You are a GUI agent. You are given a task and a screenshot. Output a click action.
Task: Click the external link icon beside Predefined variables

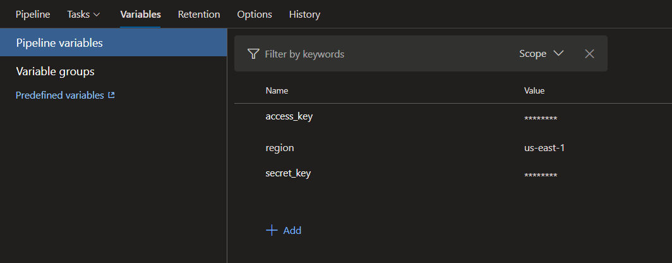click(x=112, y=95)
